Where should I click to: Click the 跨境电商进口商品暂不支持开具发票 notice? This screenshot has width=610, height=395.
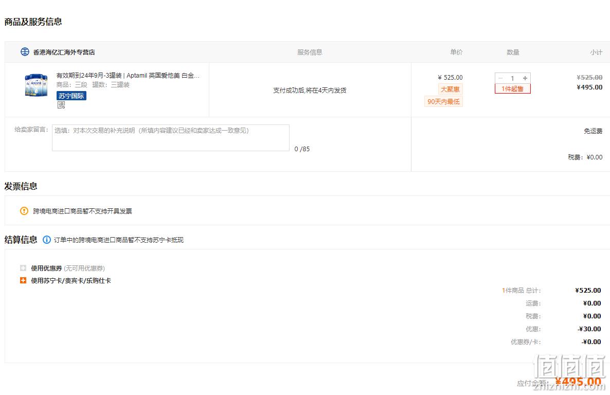pyautogui.click(x=82, y=211)
